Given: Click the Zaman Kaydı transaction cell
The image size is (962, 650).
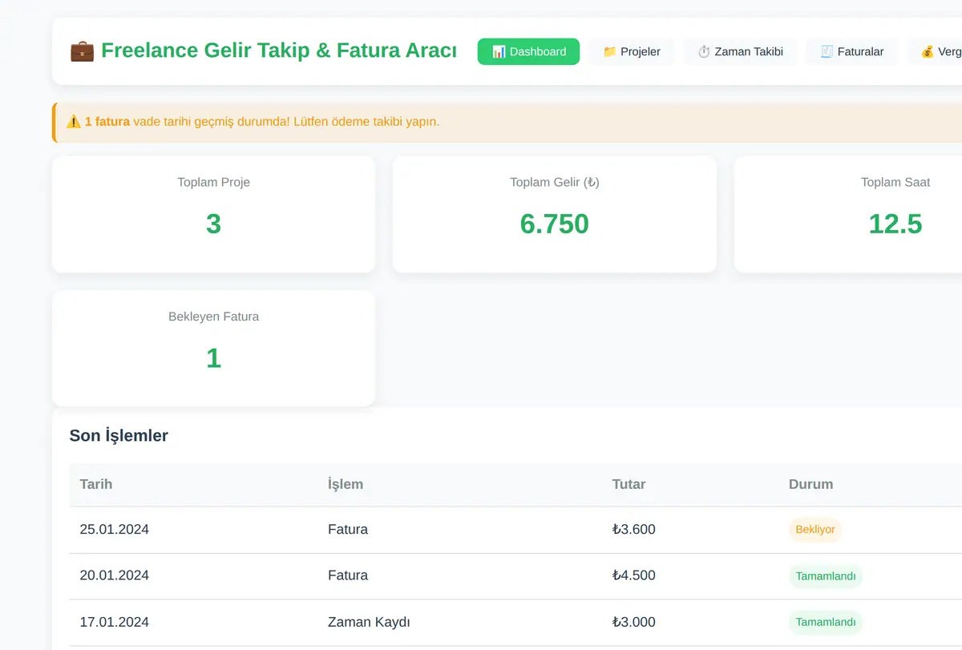Looking at the screenshot, I should tap(369, 622).
